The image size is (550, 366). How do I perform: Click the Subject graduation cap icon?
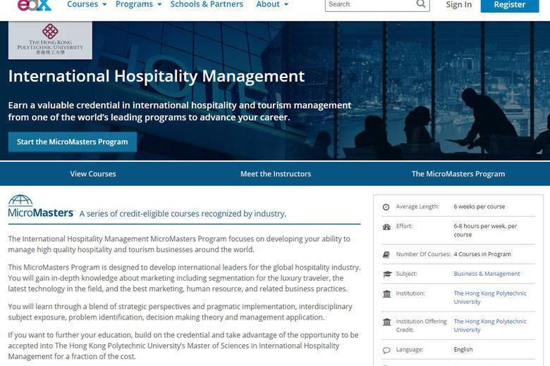(x=386, y=274)
